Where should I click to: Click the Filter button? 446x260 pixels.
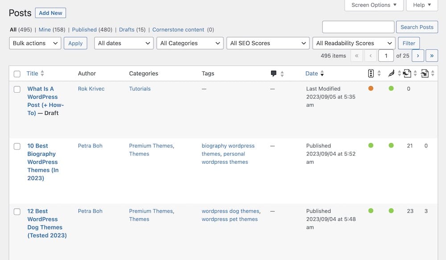pos(409,43)
